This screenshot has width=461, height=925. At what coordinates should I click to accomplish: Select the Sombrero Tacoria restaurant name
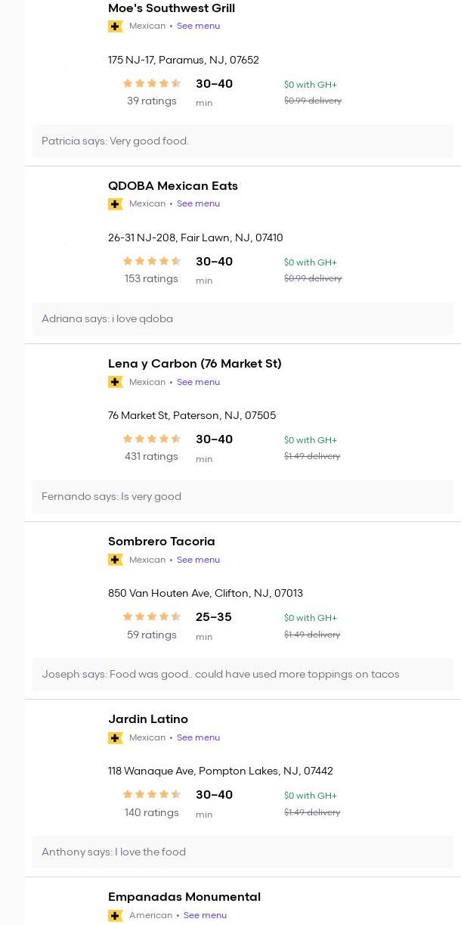pyautogui.click(x=161, y=542)
